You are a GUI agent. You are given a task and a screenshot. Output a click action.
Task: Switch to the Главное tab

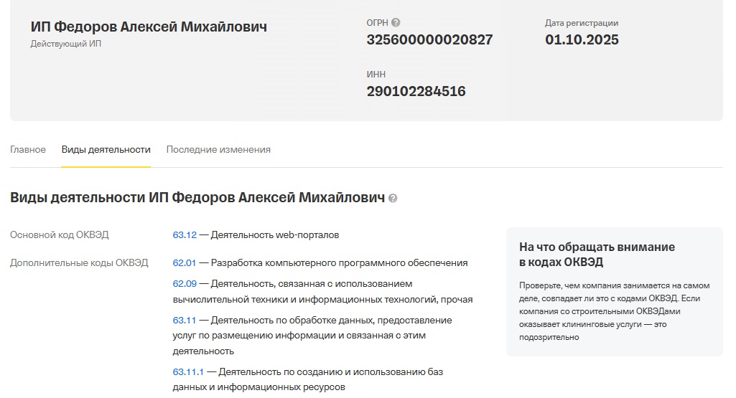28,150
